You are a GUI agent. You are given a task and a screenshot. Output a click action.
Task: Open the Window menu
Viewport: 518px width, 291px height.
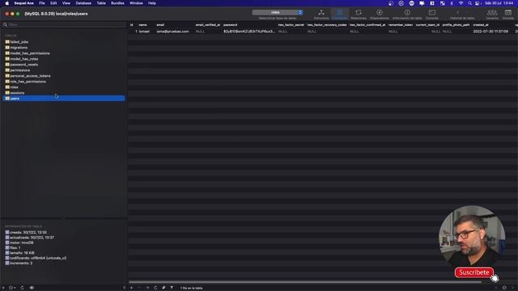[136, 3]
